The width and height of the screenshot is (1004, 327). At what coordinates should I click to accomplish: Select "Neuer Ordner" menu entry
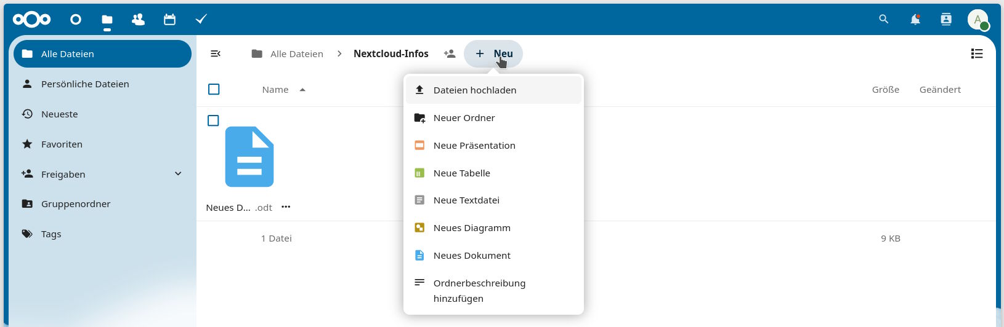[x=464, y=118]
